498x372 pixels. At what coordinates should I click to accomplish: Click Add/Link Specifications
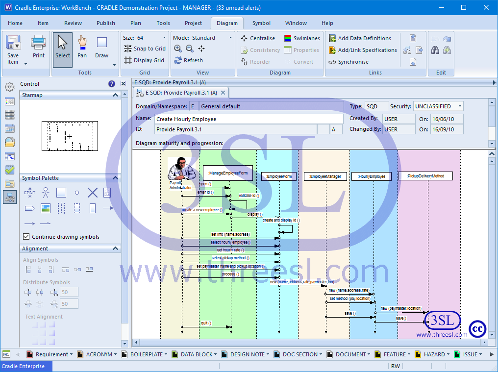[x=363, y=50]
